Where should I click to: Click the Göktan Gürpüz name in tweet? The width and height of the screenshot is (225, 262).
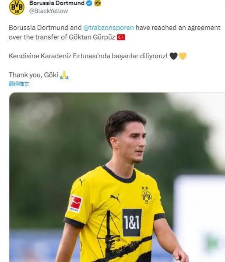click(92, 37)
